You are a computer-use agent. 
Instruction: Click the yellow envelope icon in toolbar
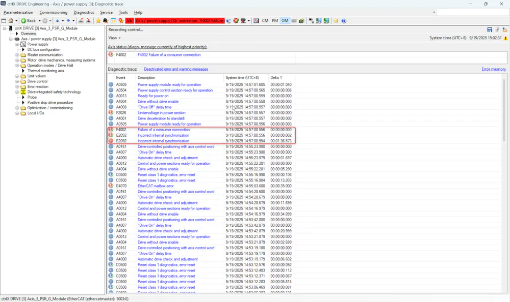coord(336,21)
